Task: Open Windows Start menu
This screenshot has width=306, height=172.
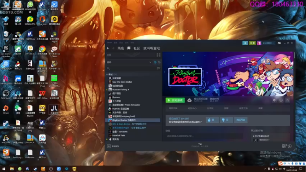Action: 4,169
